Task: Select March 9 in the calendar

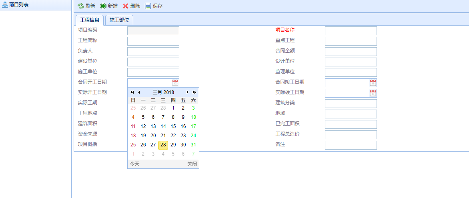Action: click(183, 117)
